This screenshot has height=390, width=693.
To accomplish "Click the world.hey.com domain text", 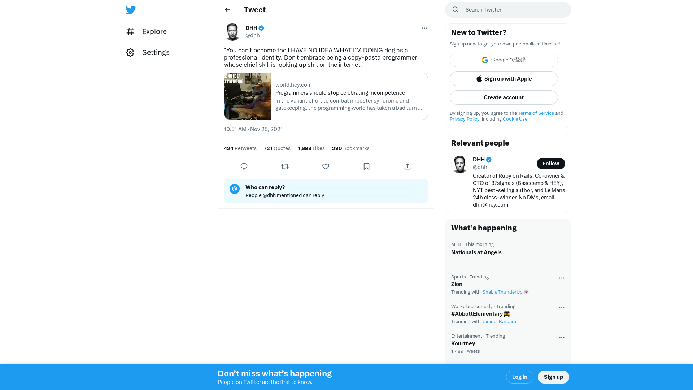I will [x=293, y=85].
